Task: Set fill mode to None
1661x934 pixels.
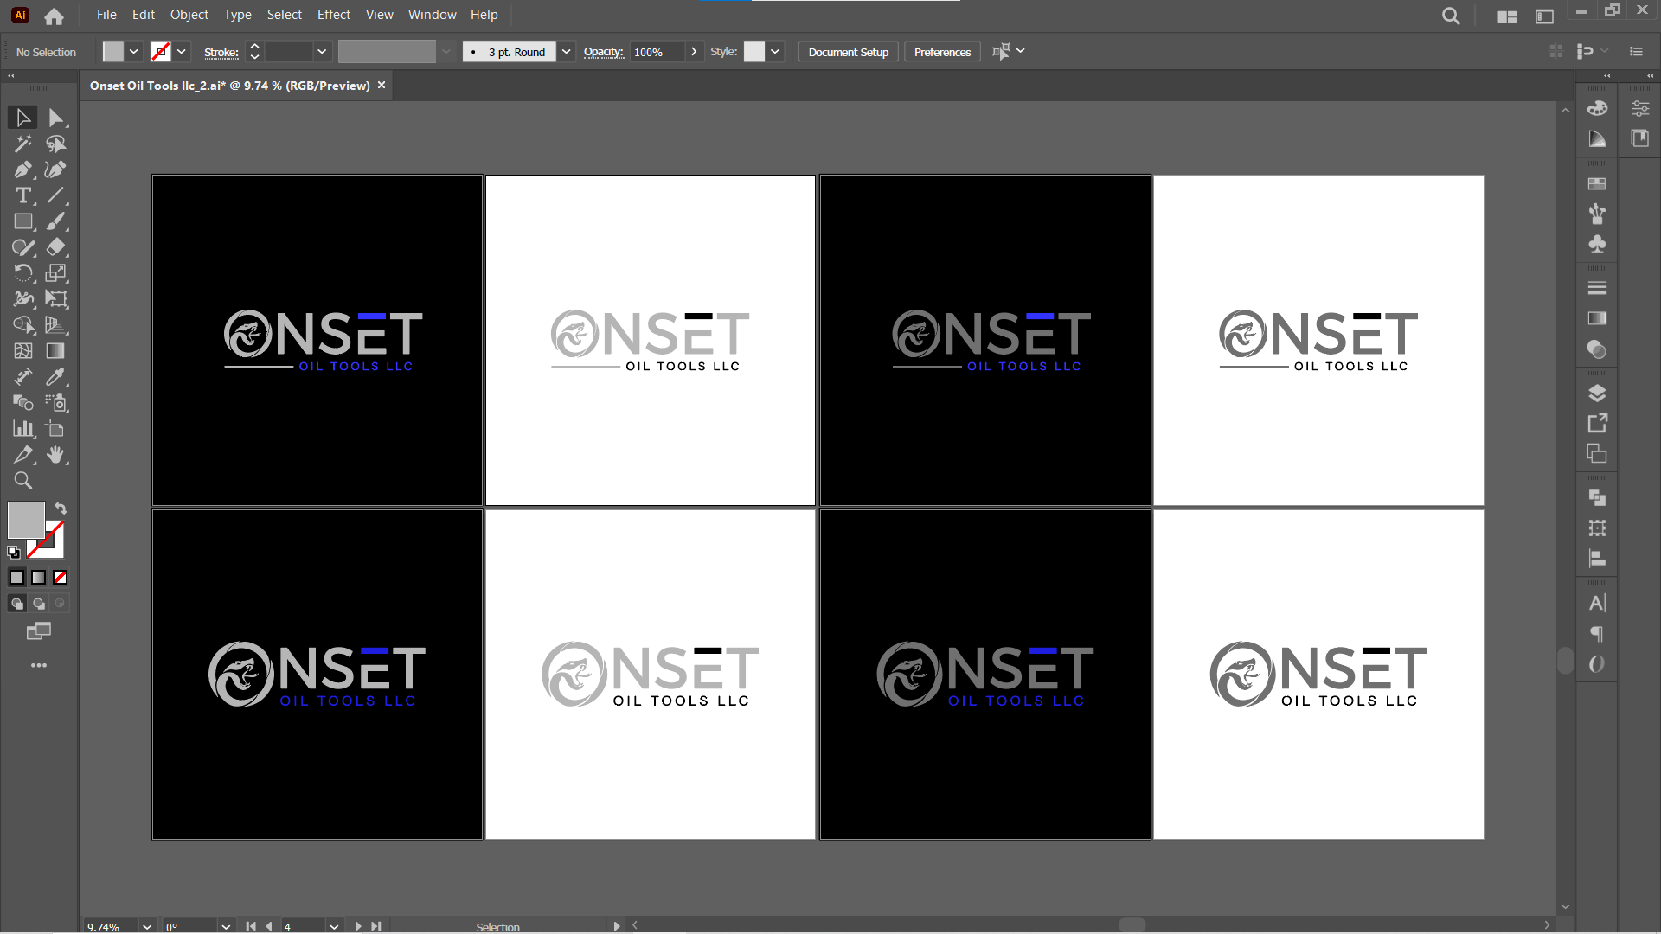Action: tap(61, 578)
